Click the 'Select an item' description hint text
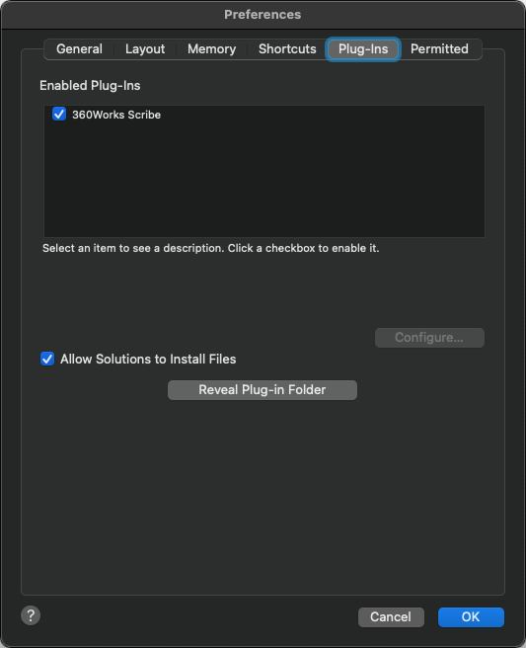Viewport: 526px width, 648px height. pyautogui.click(x=210, y=248)
